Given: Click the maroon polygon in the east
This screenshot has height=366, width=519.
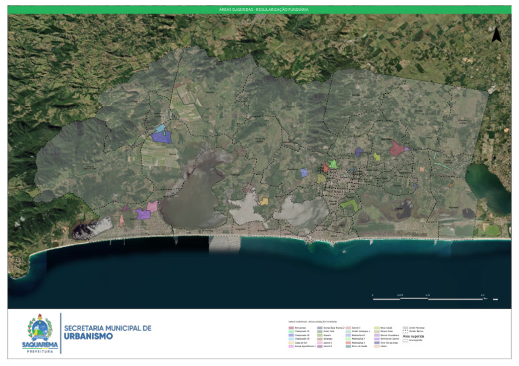Looking at the screenshot, I should [x=395, y=150].
